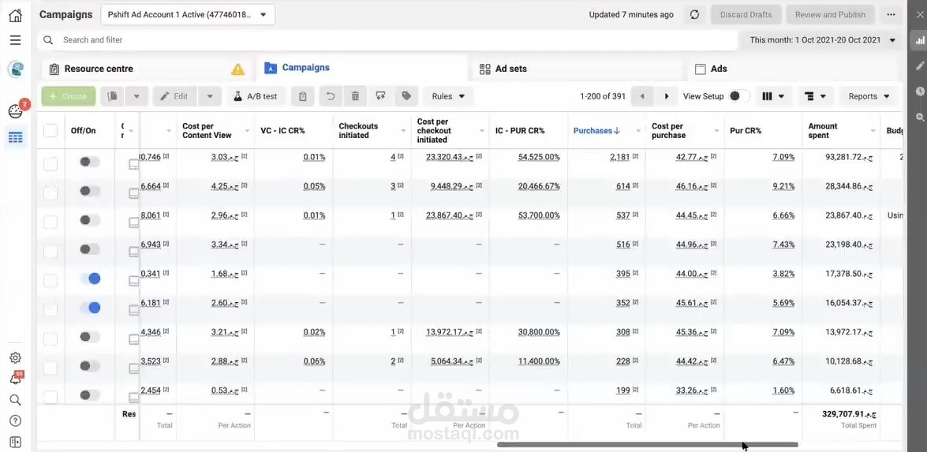This screenshot has height=452, width=927.
Task: Click the right panel magnifier icon
Action: tap(920, 118)
